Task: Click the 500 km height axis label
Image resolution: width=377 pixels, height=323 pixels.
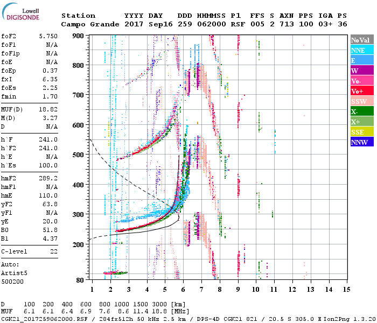Action: (78, 155)
